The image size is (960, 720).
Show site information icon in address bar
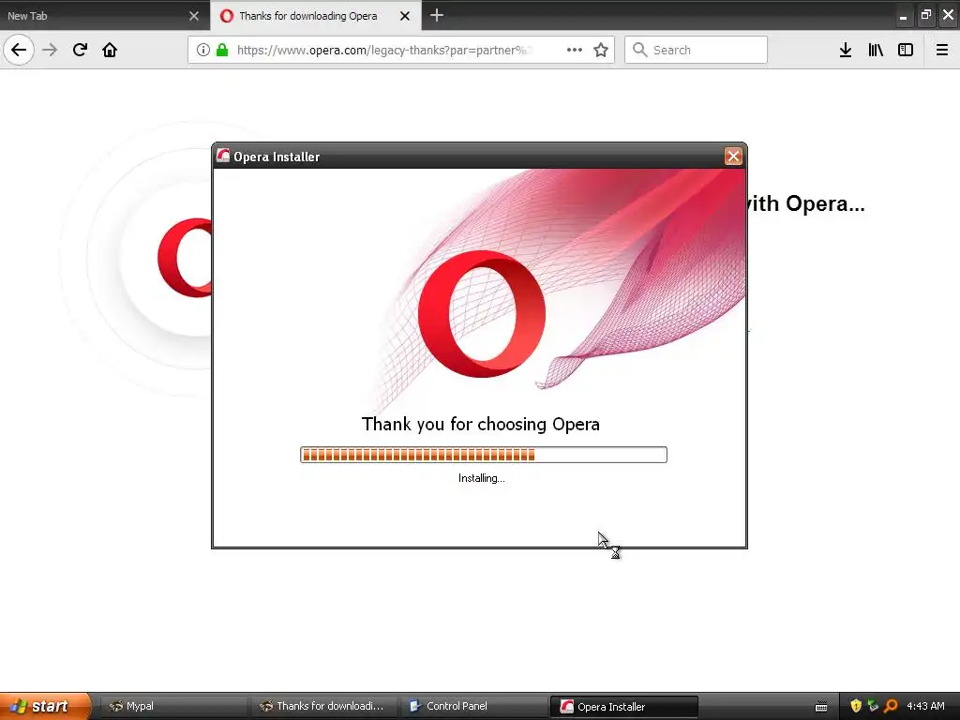click(202, 50)
